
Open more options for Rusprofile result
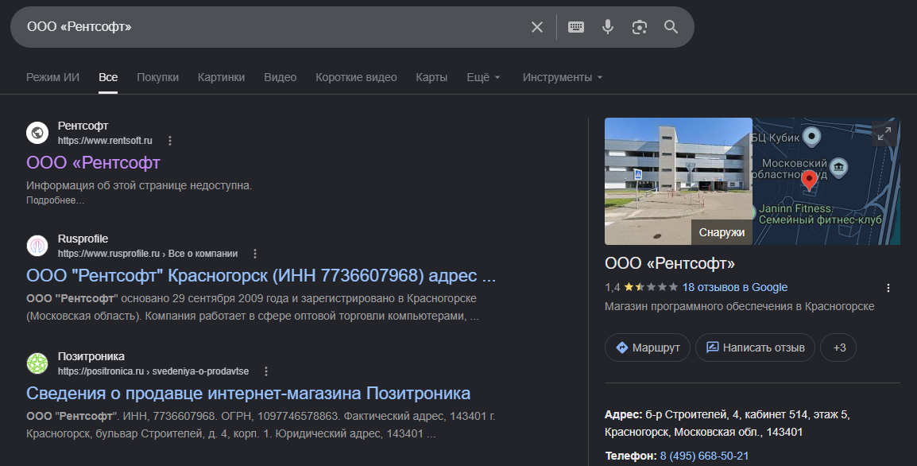point(255,254)
